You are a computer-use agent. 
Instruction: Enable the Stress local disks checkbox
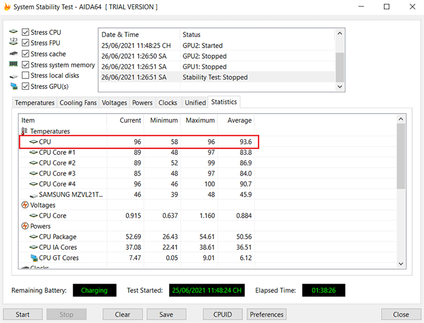(25, 75)
